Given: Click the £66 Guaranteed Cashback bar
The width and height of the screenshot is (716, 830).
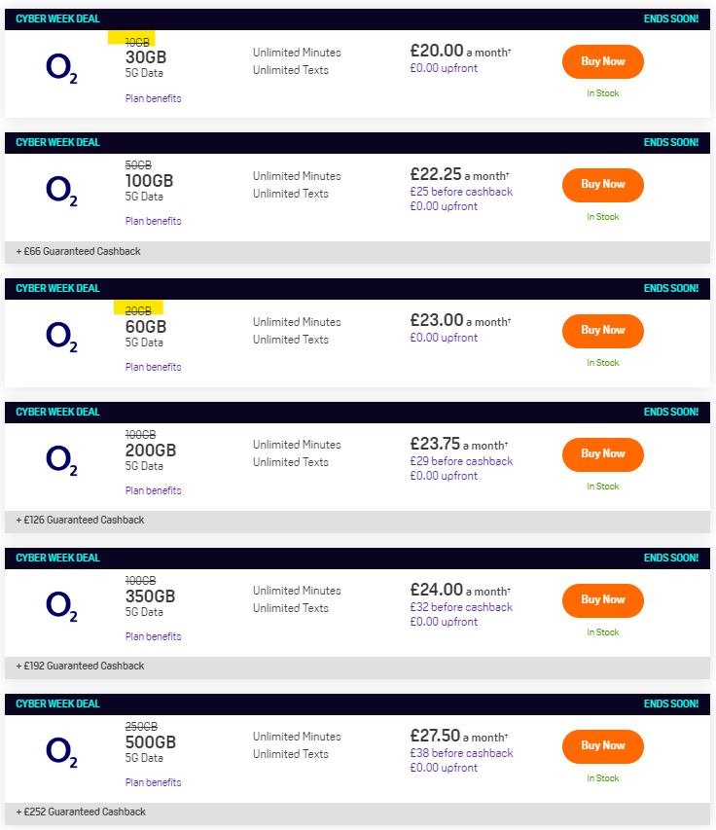Looking at the screenshot, I should (x=357, y=252).
